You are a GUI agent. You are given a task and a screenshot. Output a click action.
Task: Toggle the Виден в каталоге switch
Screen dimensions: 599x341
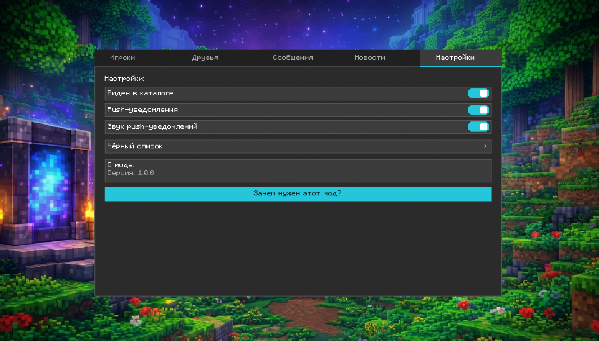pyautogui.click(x=478, y=93)
